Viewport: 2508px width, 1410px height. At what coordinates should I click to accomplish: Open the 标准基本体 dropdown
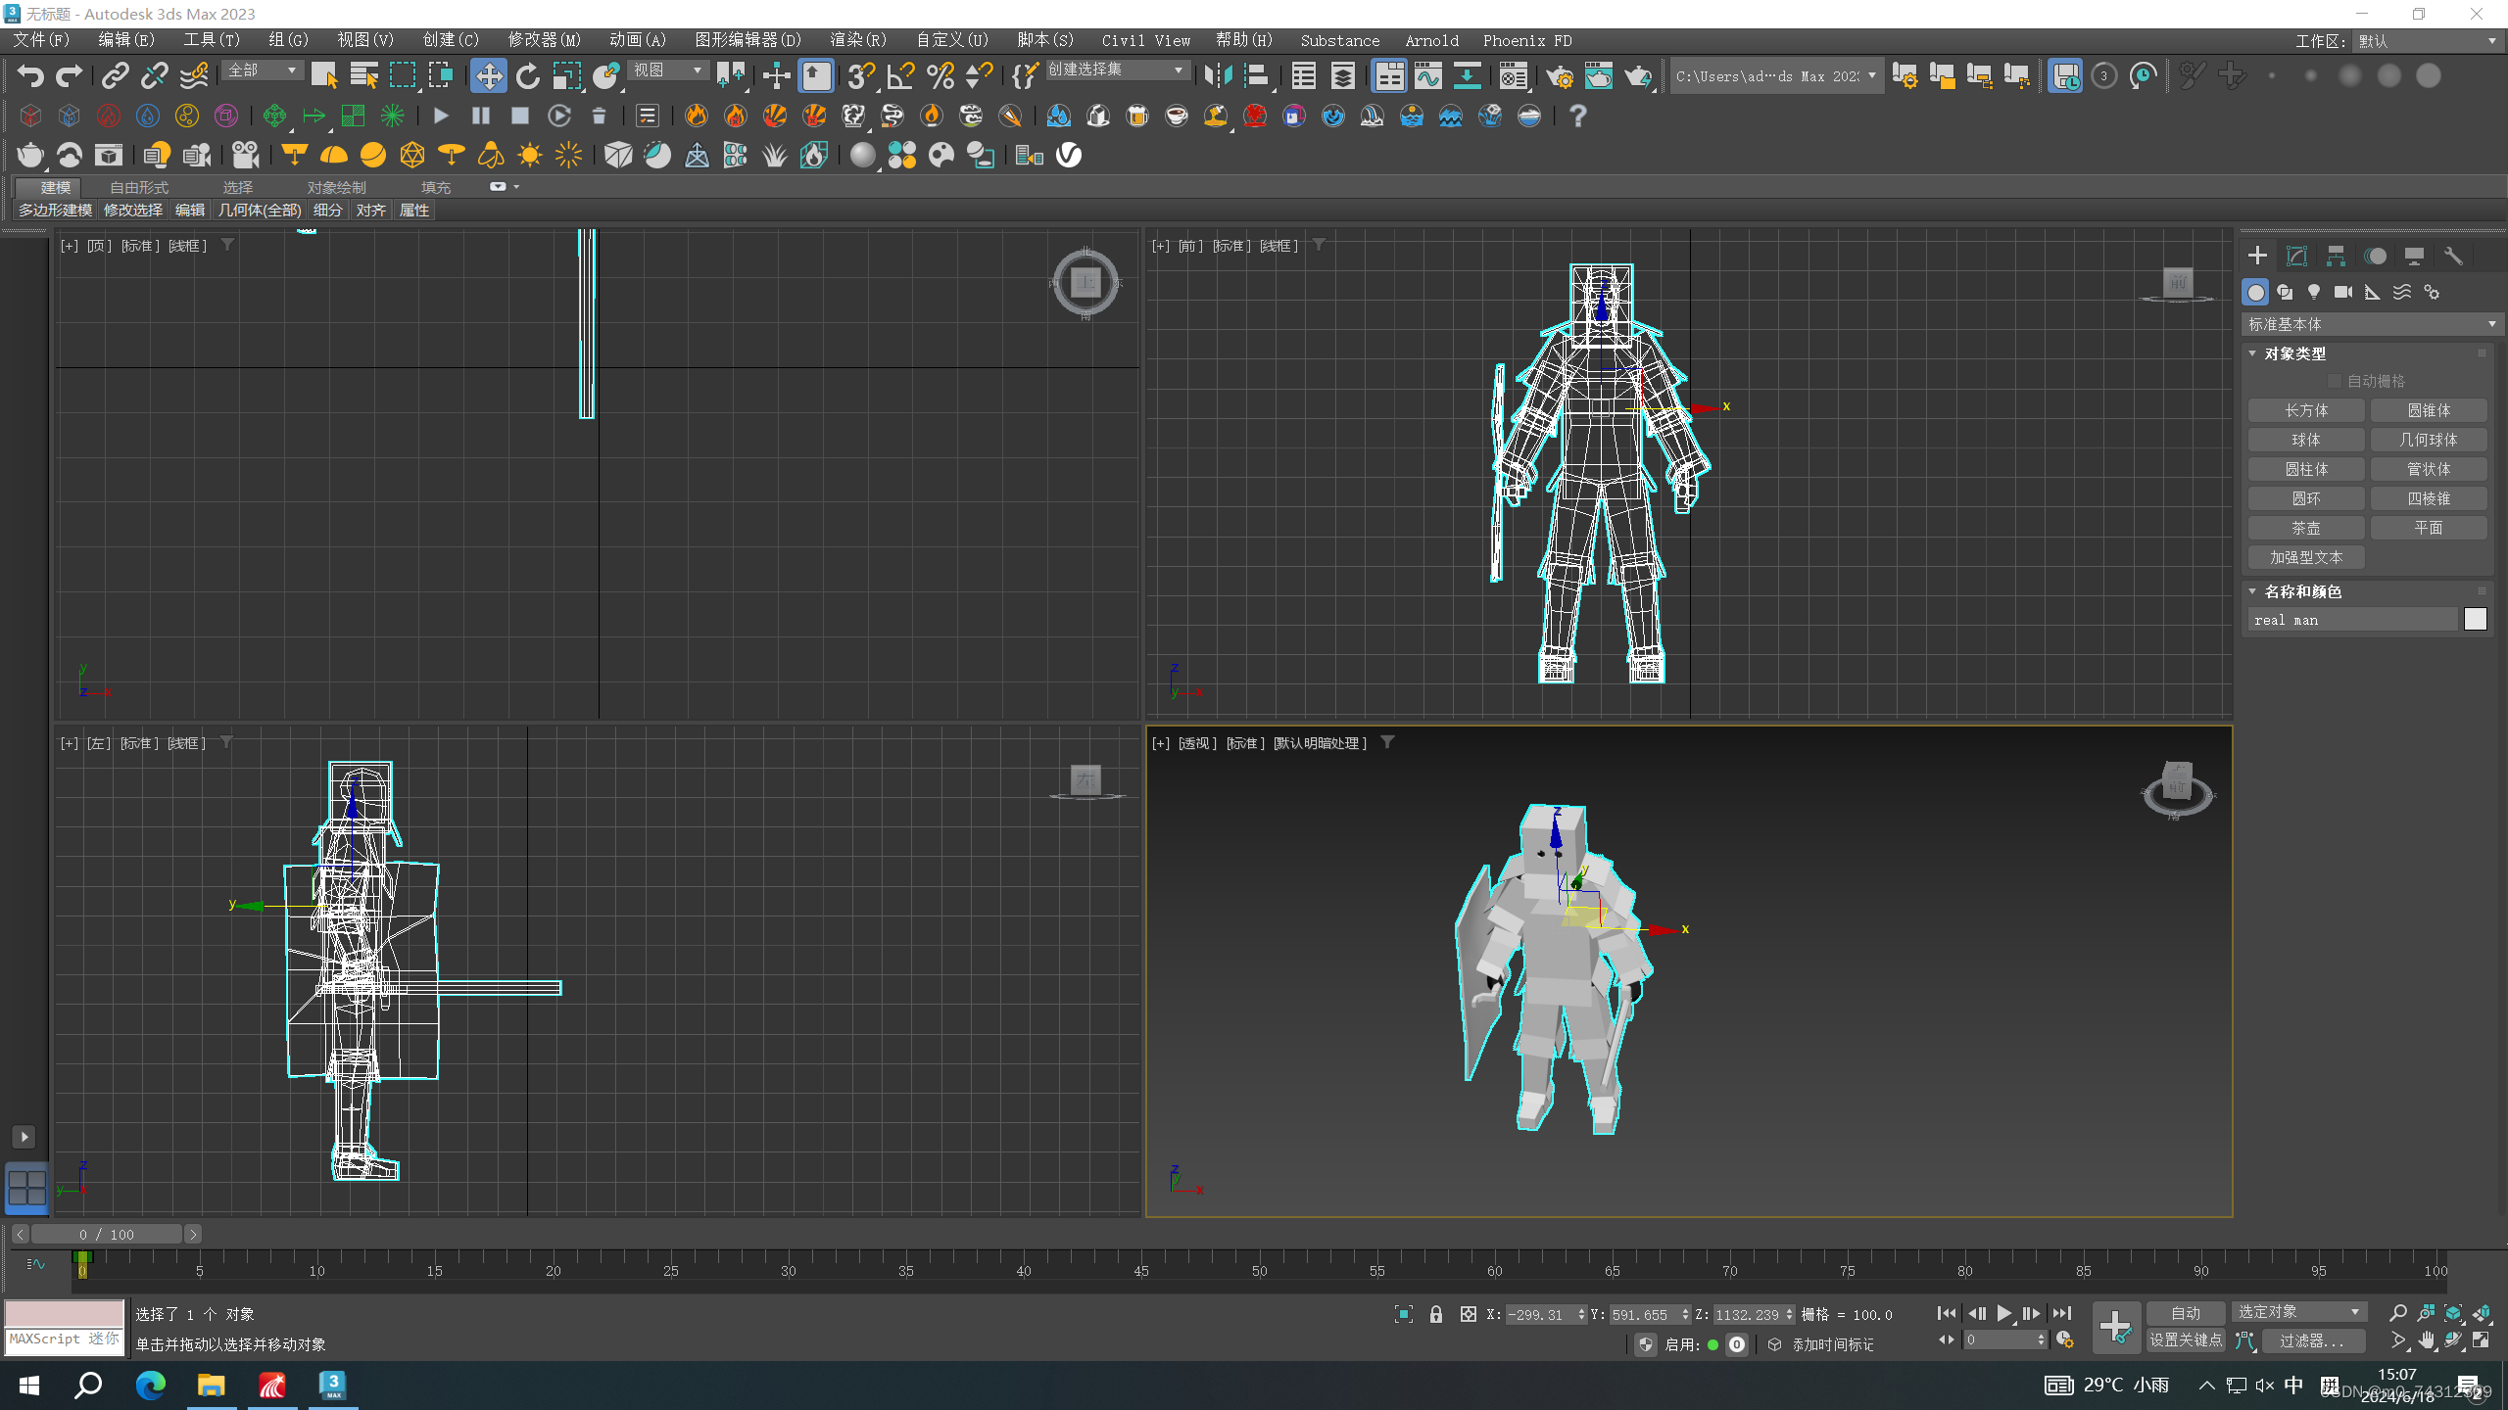[2371, 324]
